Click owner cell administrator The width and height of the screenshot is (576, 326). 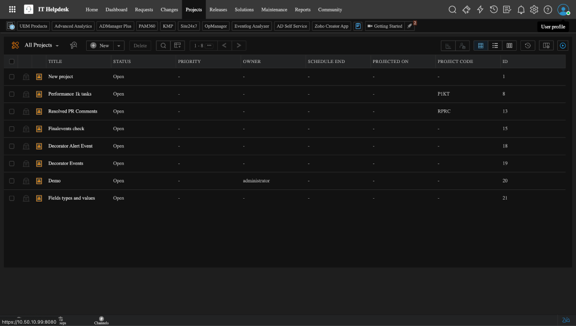(256, 181)
